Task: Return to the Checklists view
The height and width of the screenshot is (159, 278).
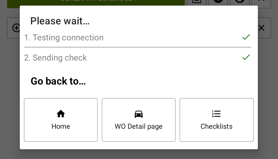Action: (216, 120)
